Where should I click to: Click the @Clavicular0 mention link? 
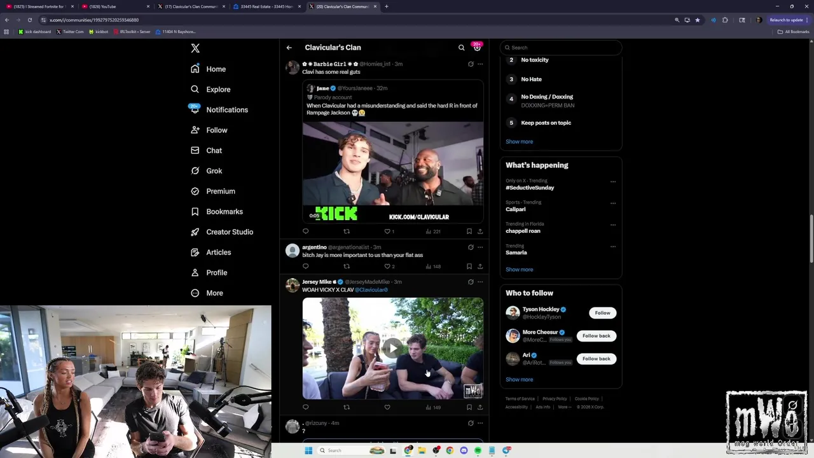[x=371, y=290]
